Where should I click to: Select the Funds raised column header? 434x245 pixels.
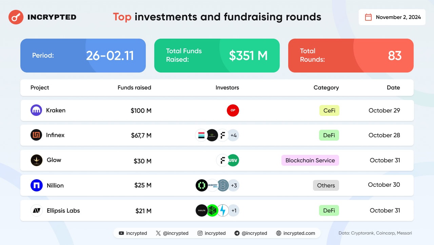[x=134, y=87]
